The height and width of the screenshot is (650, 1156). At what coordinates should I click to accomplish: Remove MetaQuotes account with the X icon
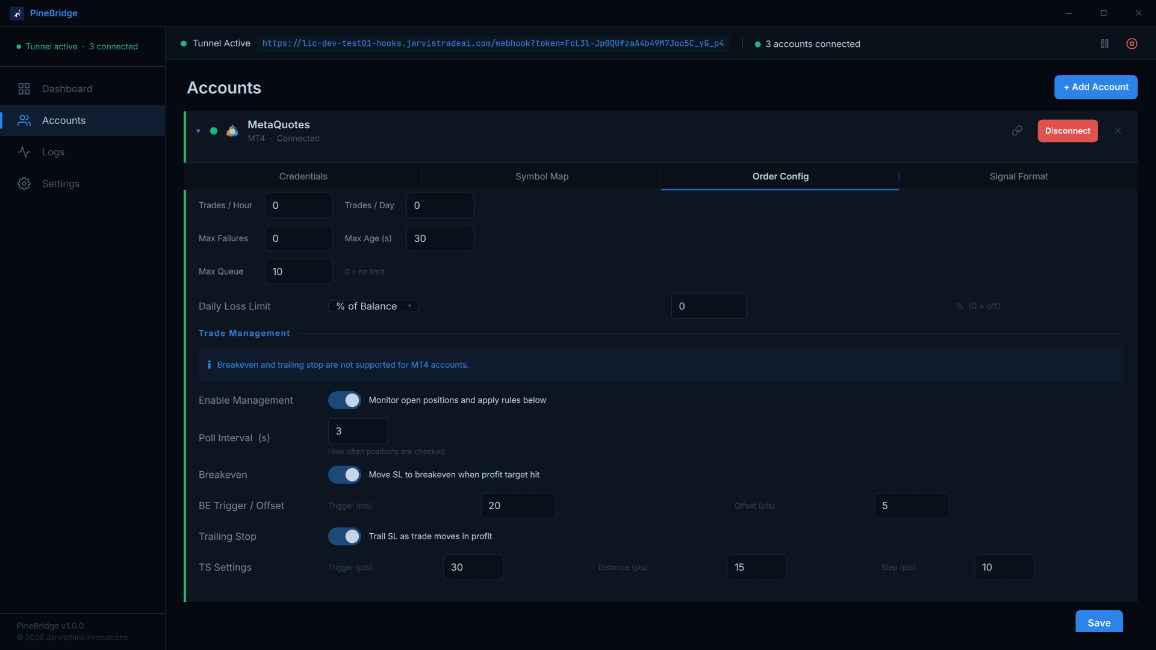pos(1118,131)
